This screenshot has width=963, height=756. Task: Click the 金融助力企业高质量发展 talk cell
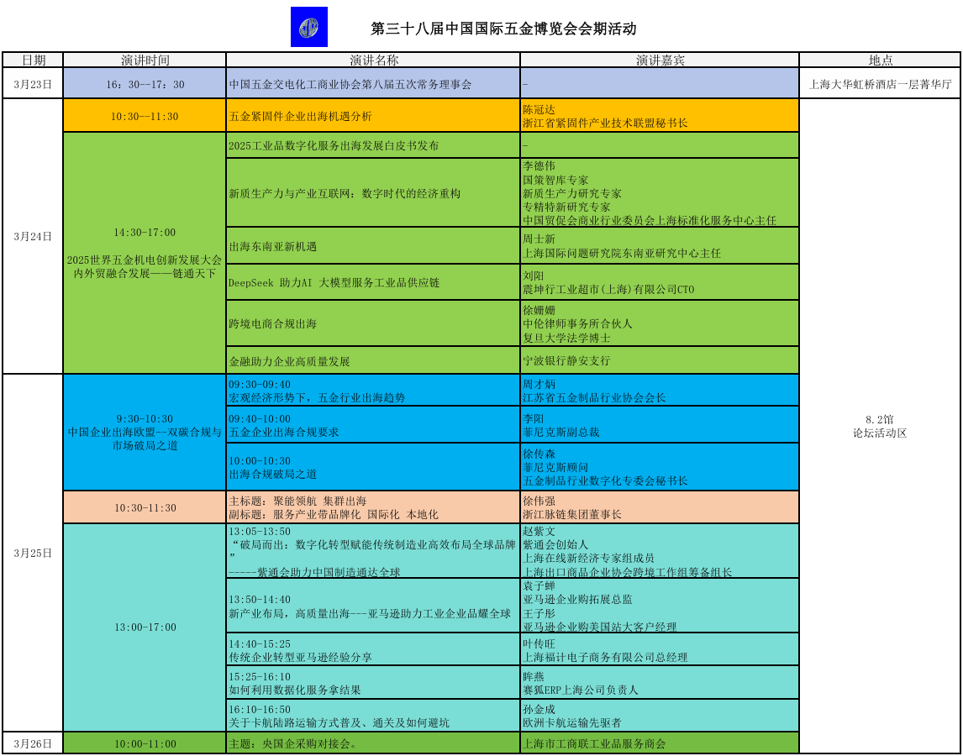(x=373, y=360)
